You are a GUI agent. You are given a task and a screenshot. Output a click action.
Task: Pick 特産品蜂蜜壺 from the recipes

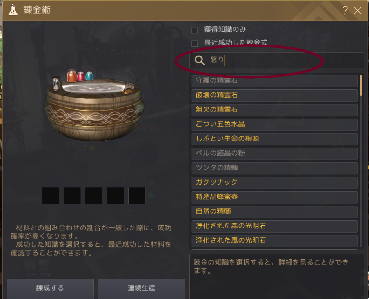(x=274, y=197)
